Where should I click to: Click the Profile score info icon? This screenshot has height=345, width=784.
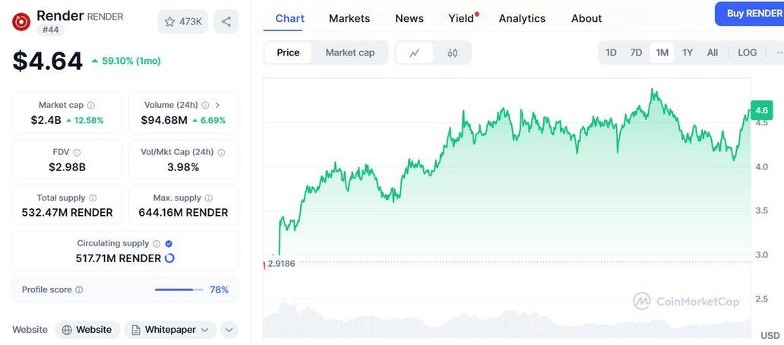(x=79, y=290)
